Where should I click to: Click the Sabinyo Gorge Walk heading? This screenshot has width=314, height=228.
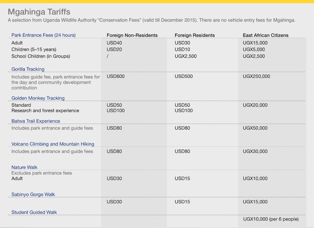(33, 194)
